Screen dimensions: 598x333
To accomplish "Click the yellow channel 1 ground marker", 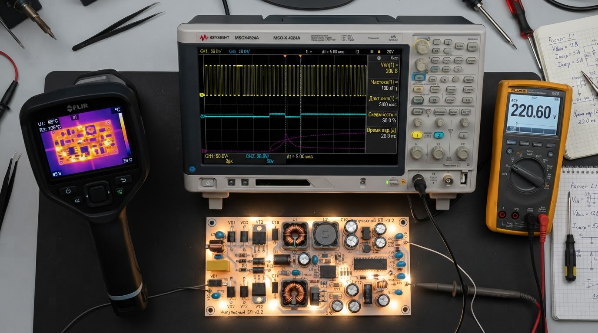I will 201,95.
